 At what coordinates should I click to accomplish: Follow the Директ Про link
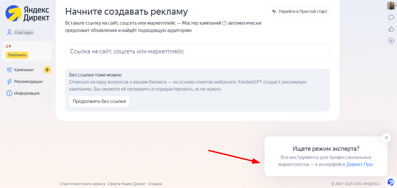click(359, 164)
